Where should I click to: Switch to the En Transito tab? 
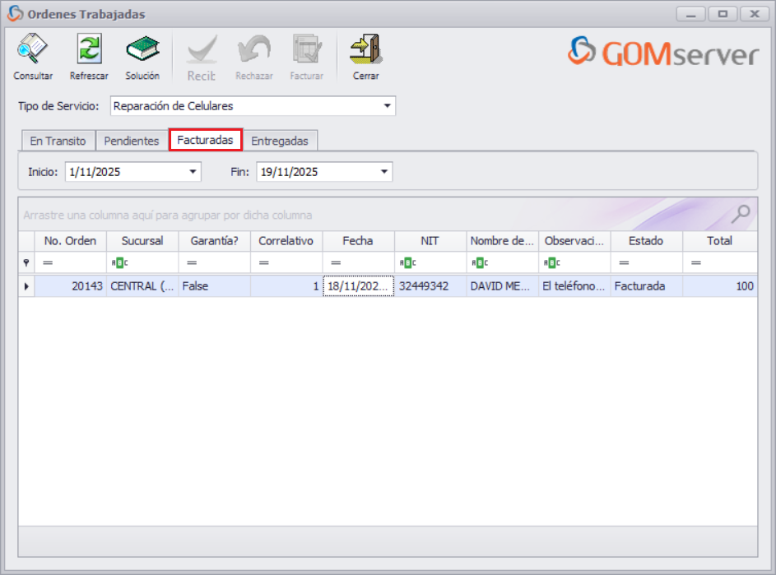57,140
